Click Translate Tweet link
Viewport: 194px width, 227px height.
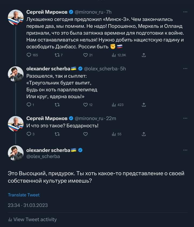point(24,195)
